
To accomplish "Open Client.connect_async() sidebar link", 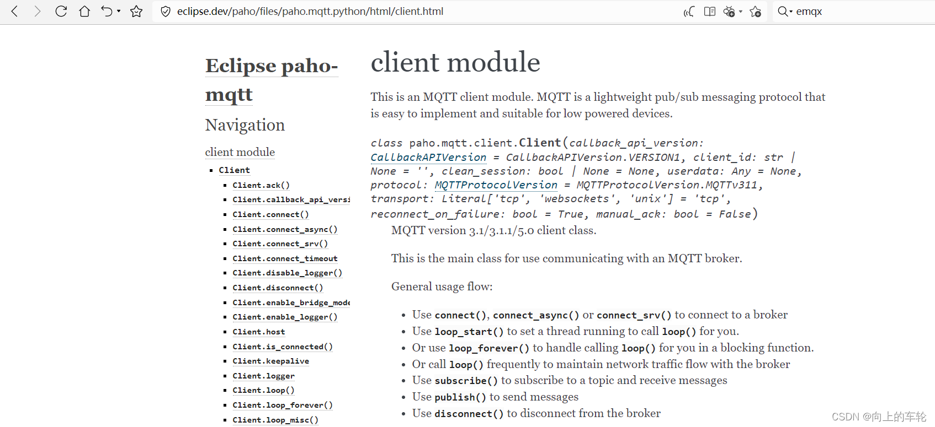I will [285, 229].
